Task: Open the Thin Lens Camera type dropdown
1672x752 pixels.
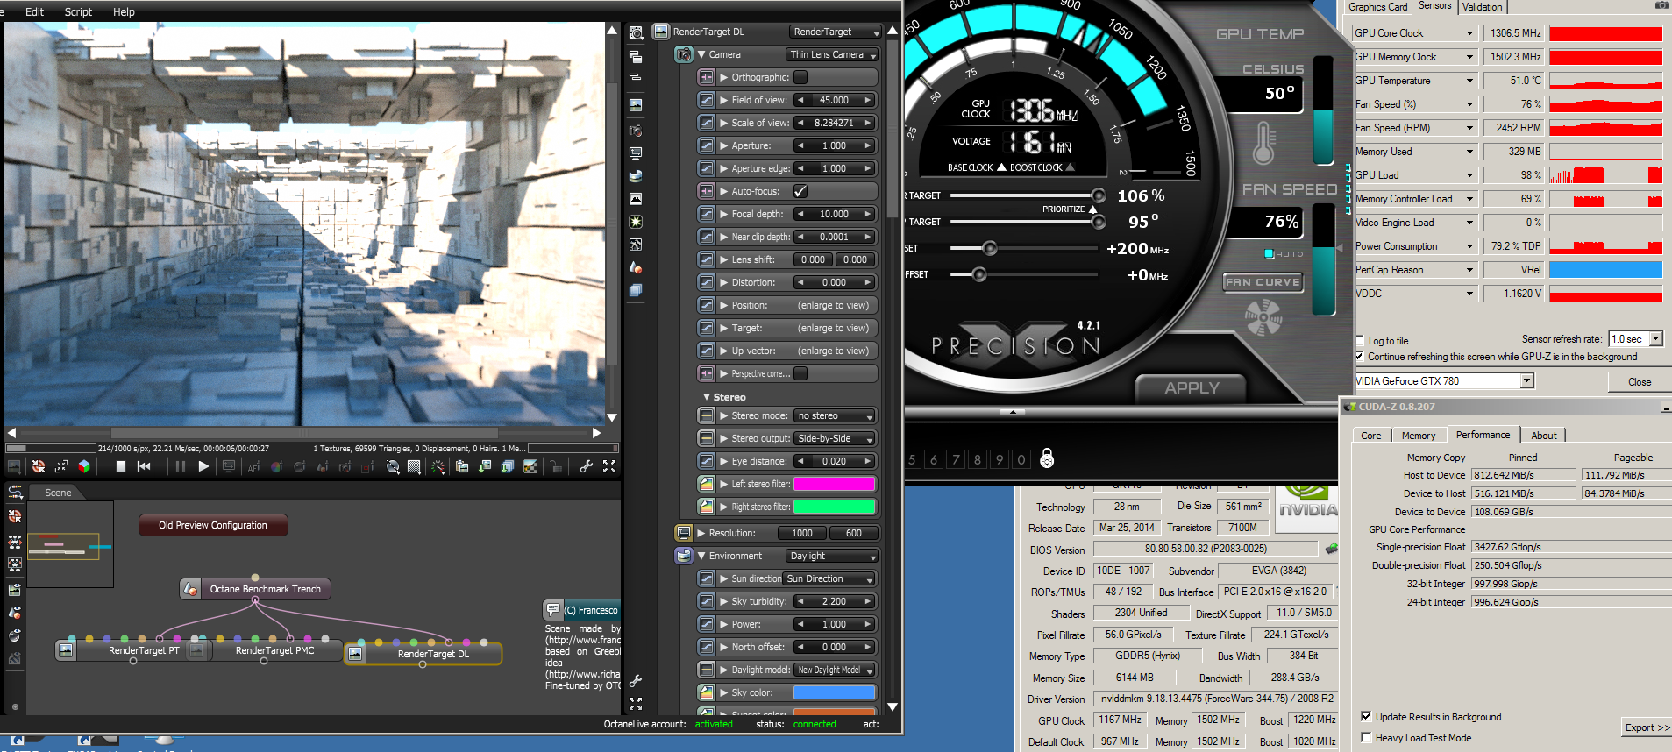Action: click(832, 54)
